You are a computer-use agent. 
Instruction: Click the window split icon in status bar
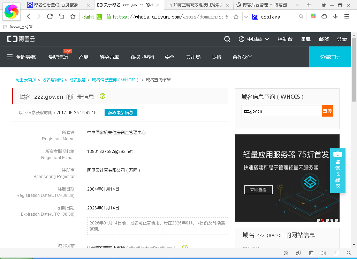click(336, 253)
